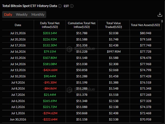Open info icon beside History Data title
The width and height of the screenshot is (165, 124).
[x=60, y=6]
